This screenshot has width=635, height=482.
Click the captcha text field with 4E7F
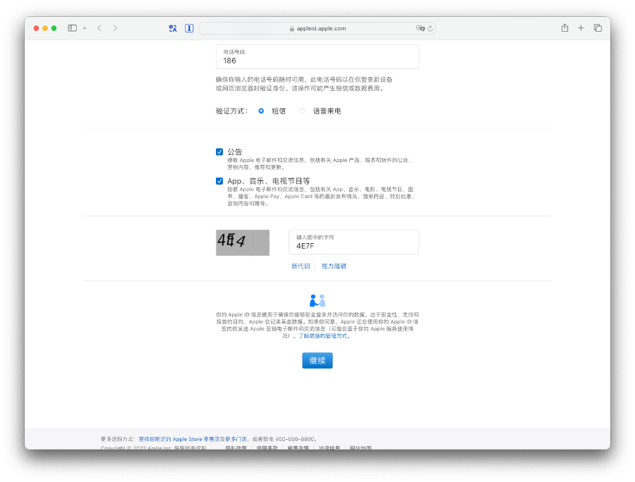click(353, 242)
